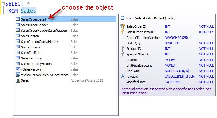Screen dimensions: 217x118
Task: Click the SalesOrderID column name
Action: coord(136,26)
